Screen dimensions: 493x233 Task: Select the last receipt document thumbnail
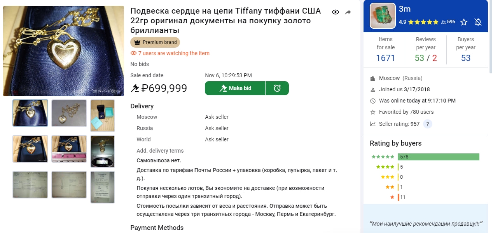pos(103,187)
